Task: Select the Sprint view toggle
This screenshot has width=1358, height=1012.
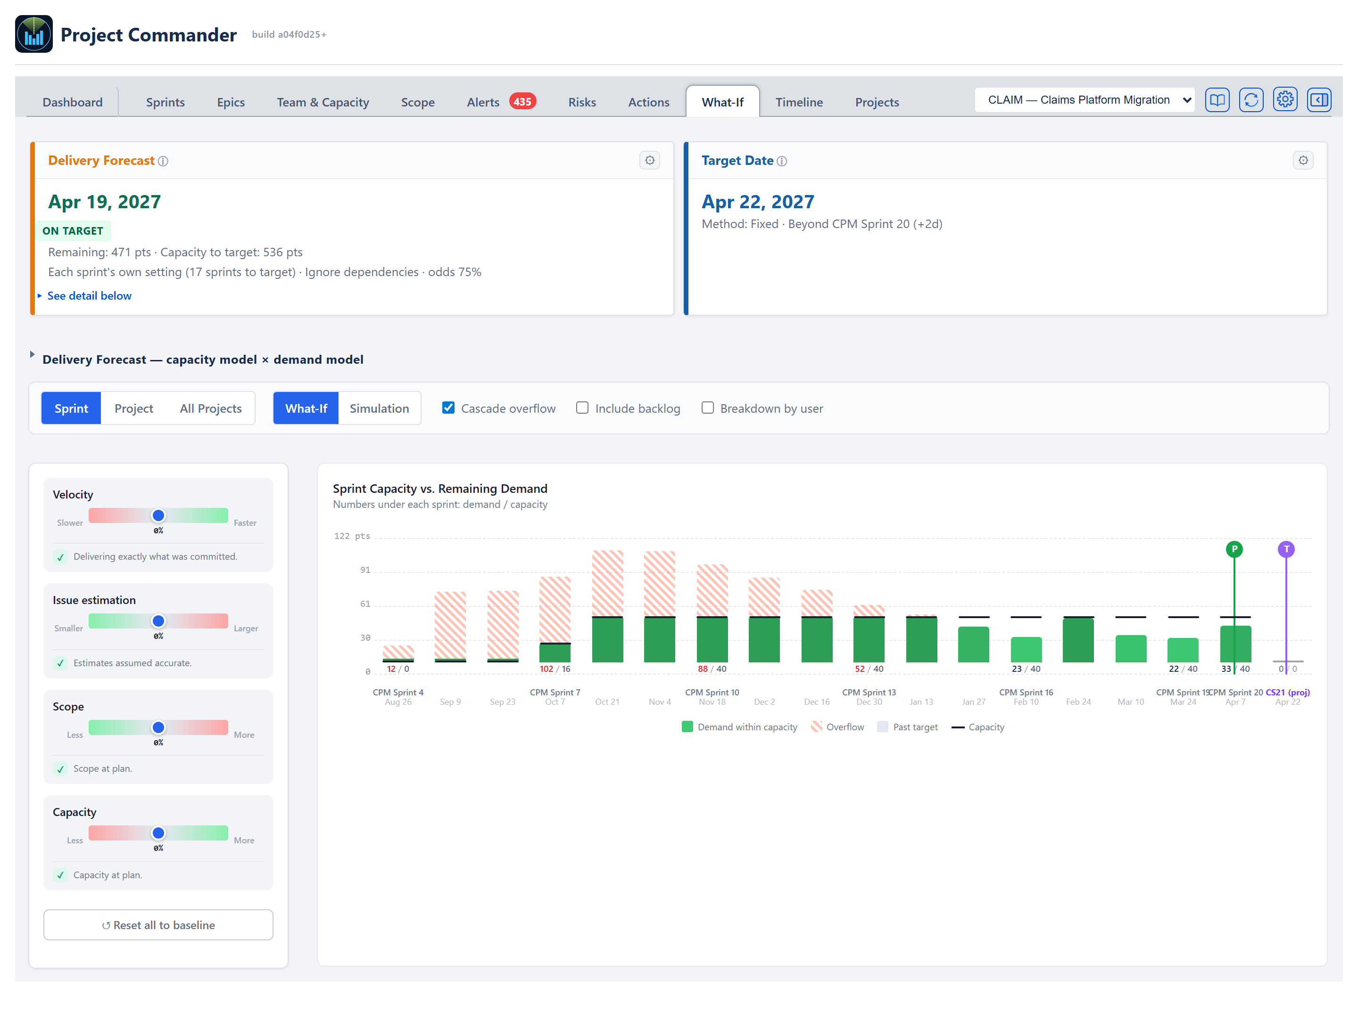Action: [71, 408]
